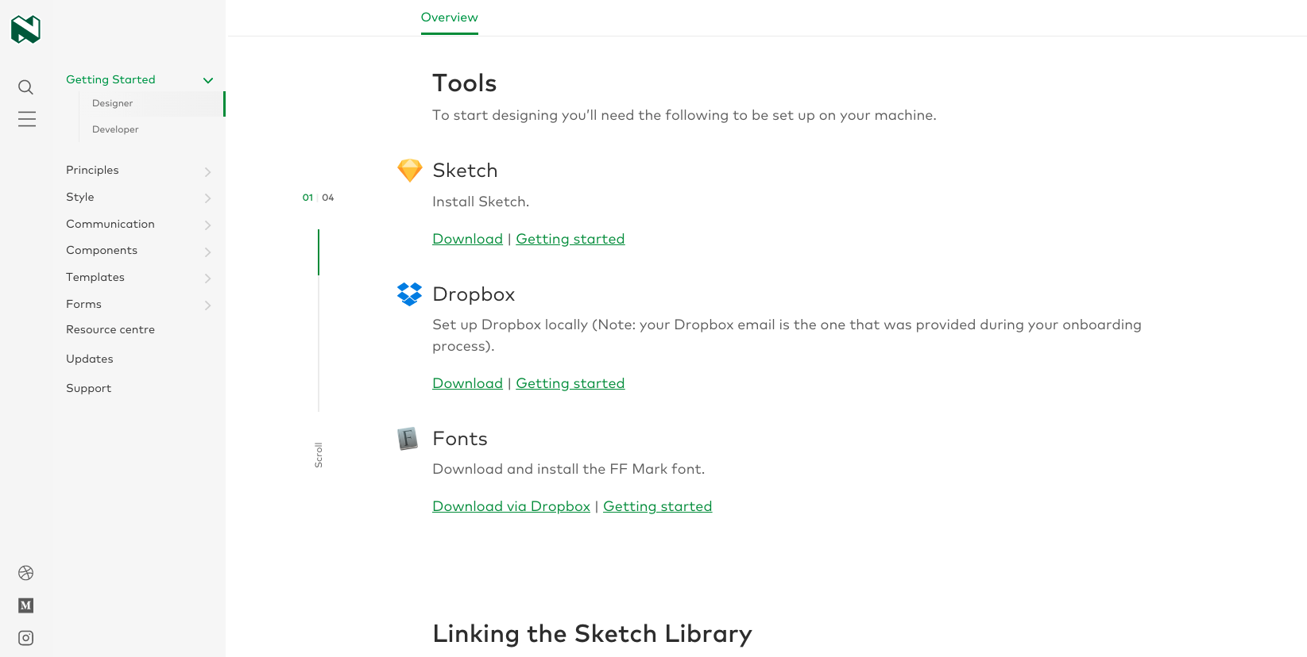This screenshot has height=657, width=1307.
Task: Click the Dropbox logo icon
Action: coord(409,294)
